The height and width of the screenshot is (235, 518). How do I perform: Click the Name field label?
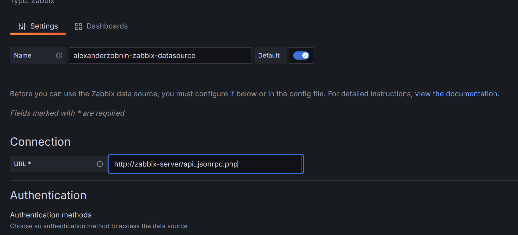click(x=23, y=56)
